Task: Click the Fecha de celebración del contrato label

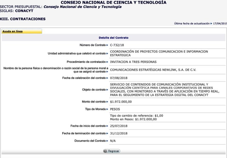Action: pos(84,78)
